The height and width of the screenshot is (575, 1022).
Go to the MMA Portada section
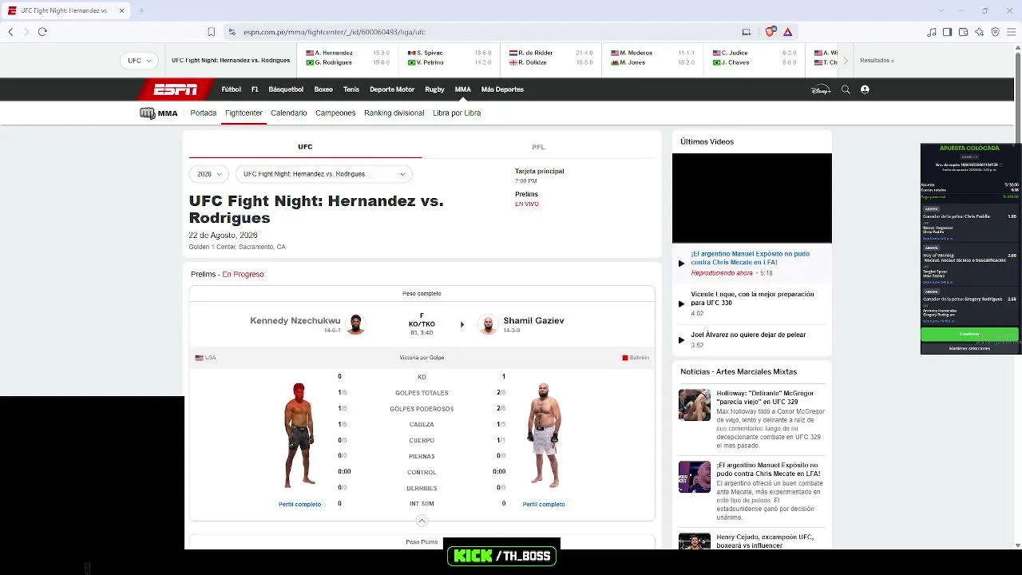[x=204, y=113]
